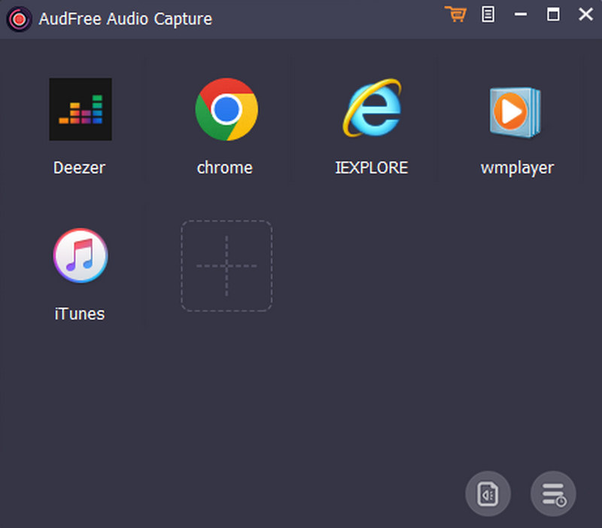This screenshot has height=528, width=602.
Task: Open the IEXPLORE audio source
Action: tap(371, 109)
